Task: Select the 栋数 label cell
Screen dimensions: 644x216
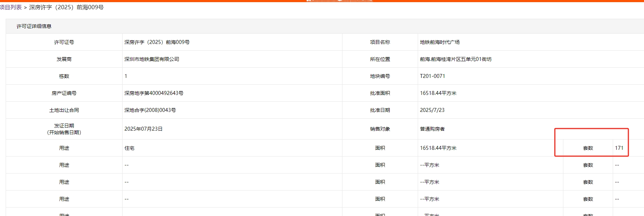Action: tap(64, 76)
